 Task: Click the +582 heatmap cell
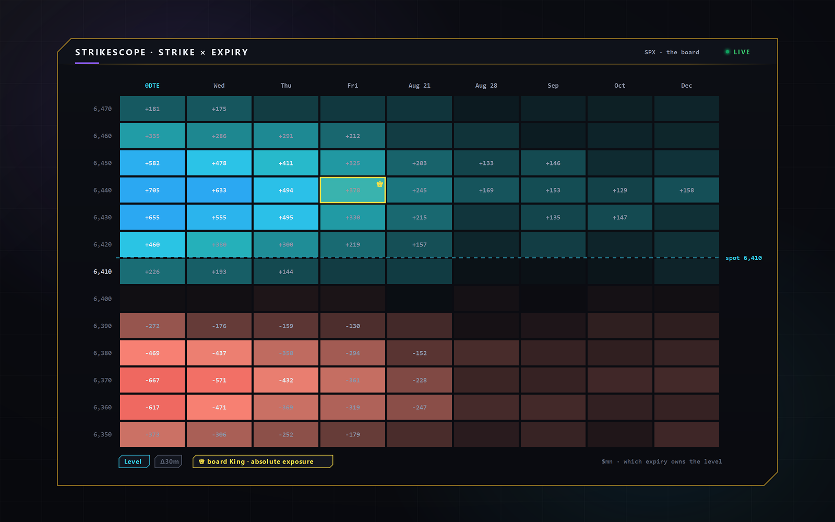point(152,163)
